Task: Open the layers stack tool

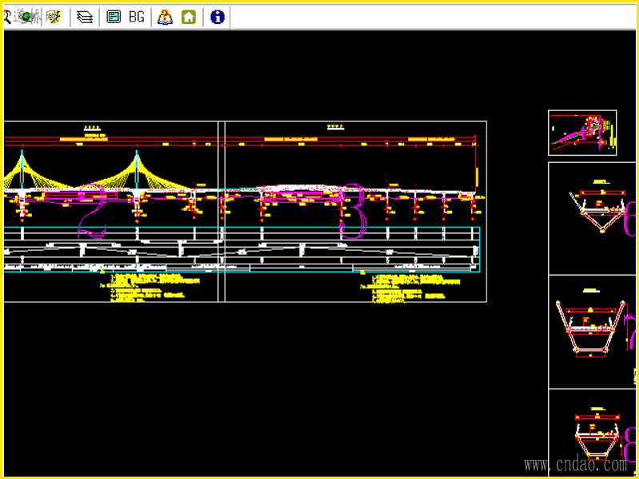Action: pos(85,17)
